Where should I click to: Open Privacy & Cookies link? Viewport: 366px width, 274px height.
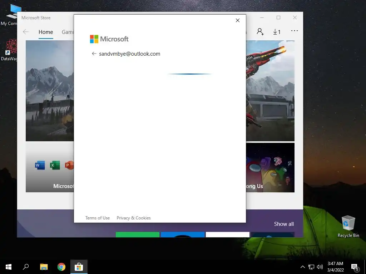pos(134,218)
